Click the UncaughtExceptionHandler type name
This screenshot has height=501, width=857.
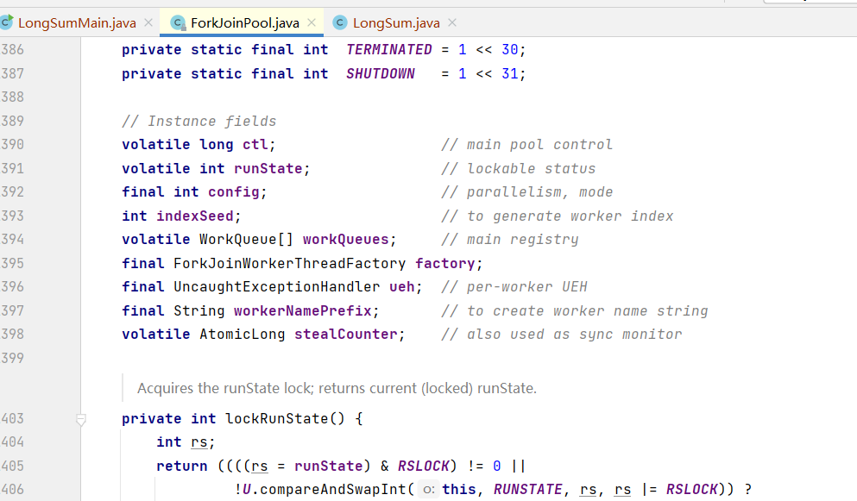276,287
